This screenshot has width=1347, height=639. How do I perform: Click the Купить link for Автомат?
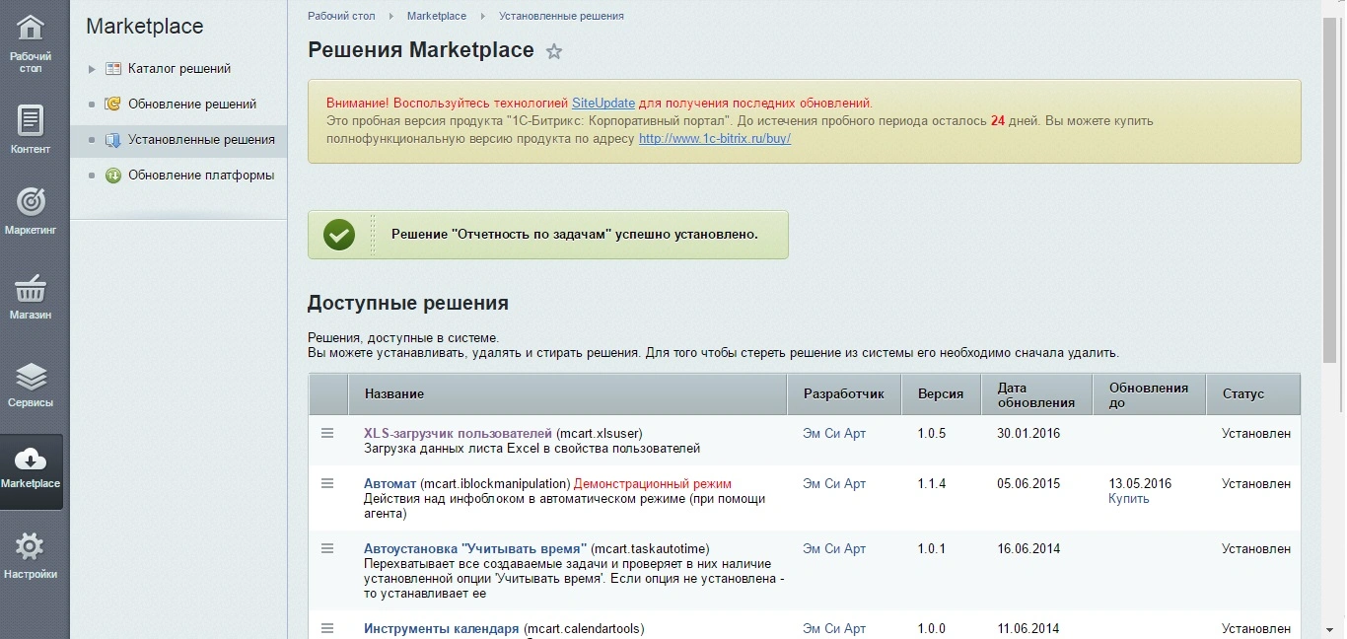(1128, 499)
